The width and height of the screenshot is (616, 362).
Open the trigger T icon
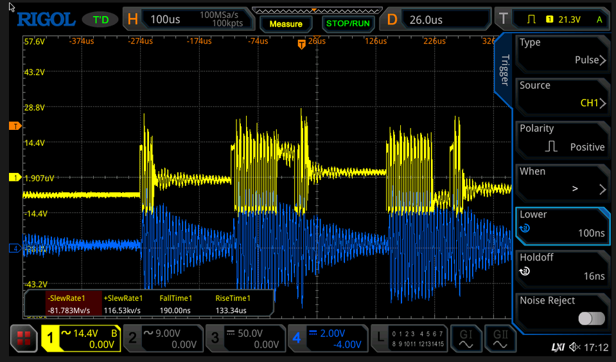click(x=503, y=19)
